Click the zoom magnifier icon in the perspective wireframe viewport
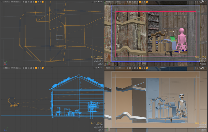Screen dimensions: 208x132 [96, 2]
